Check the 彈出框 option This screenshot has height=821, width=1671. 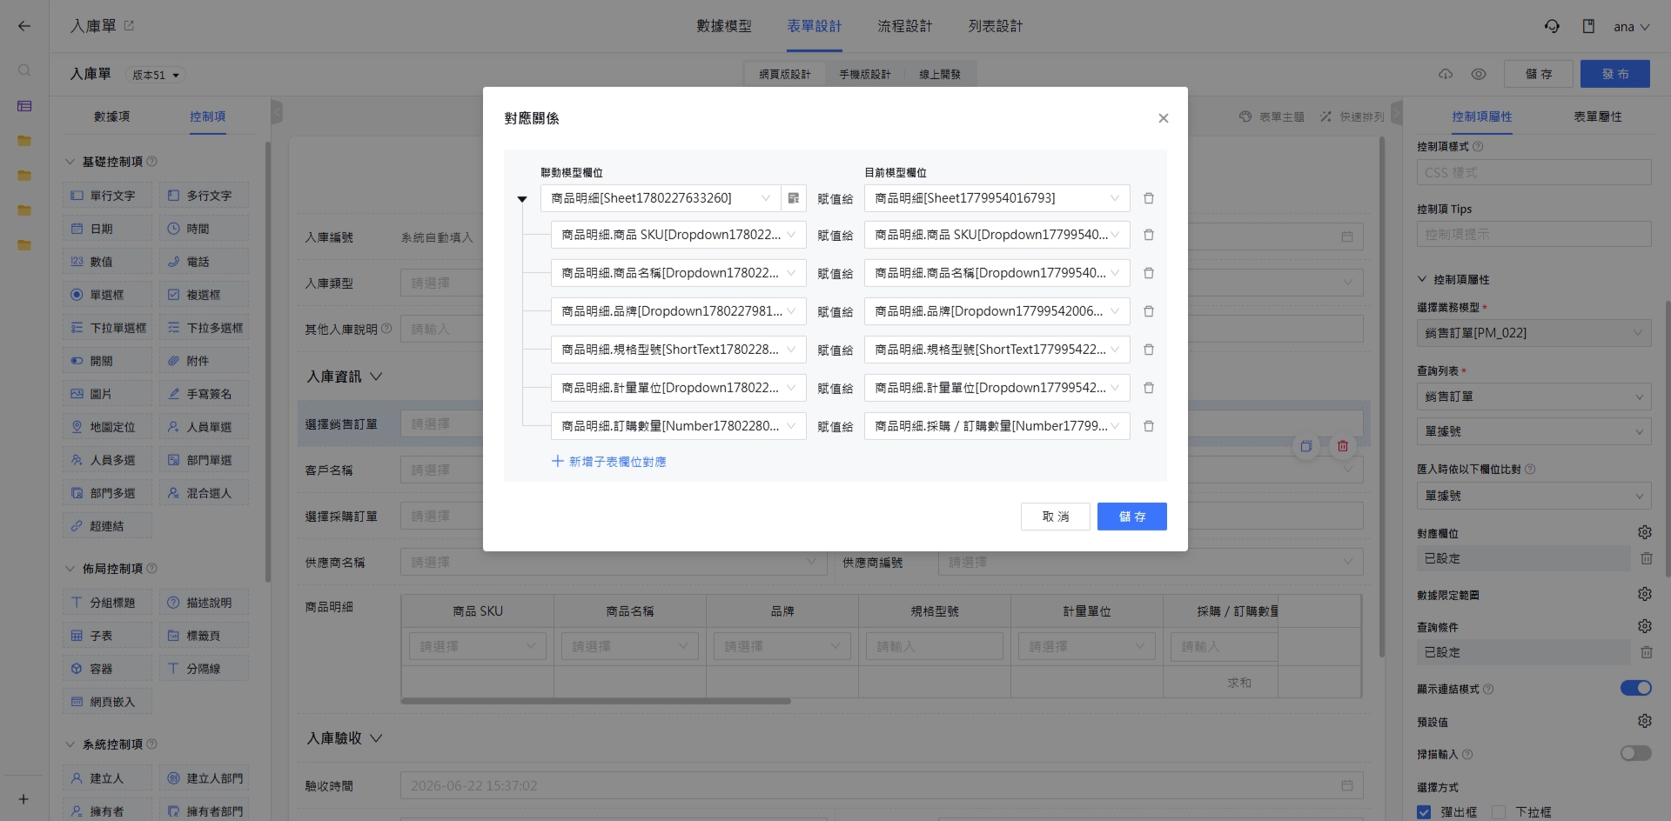coord(1424,812)
